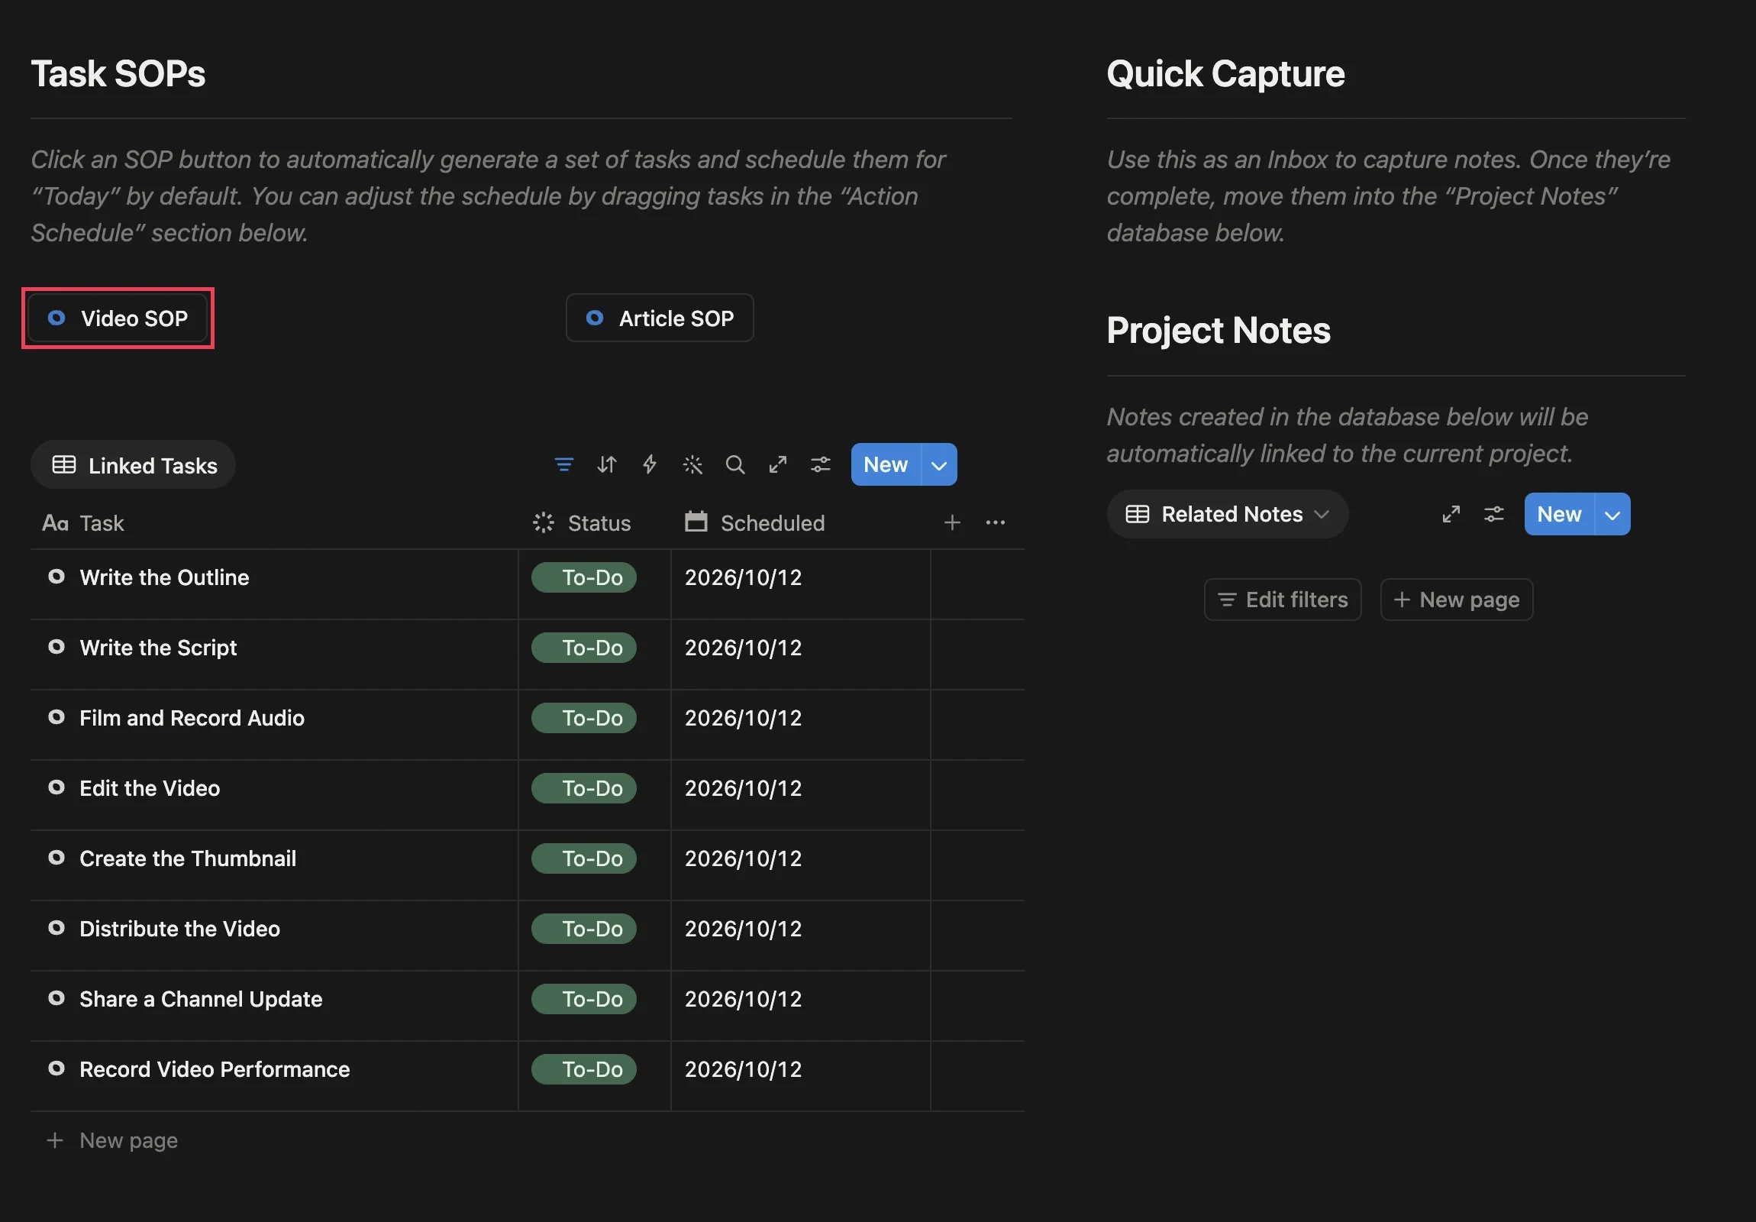Change To-Do status of Edit the Video

click(584, 789)
